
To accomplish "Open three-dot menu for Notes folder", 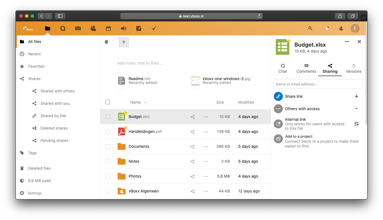I will [x=206, y=162].
